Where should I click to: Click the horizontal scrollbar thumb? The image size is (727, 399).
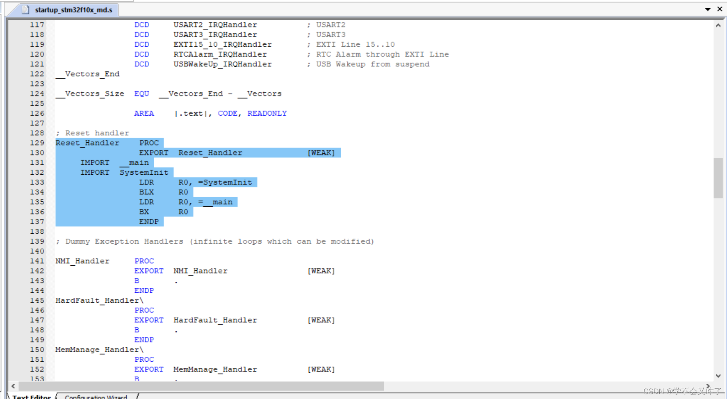click(201, 386)
